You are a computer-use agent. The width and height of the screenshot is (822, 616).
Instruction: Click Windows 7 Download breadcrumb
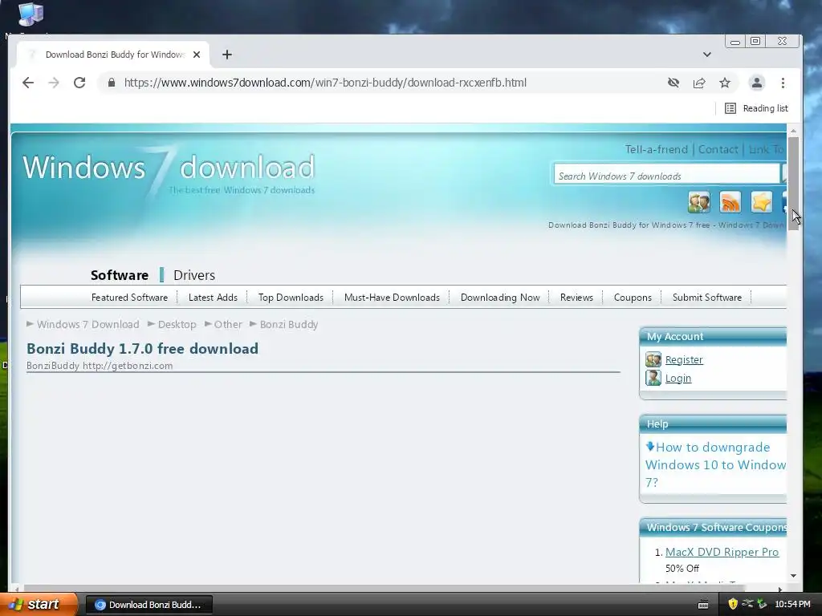pos(88,324)
